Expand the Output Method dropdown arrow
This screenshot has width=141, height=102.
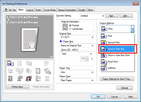coord(133,29)
